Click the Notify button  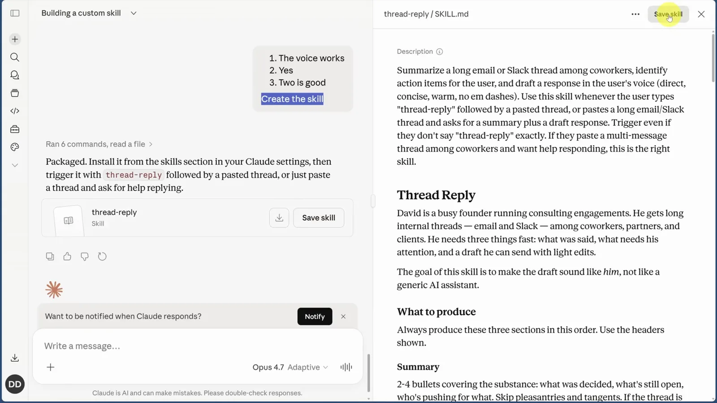coord(315,317)
